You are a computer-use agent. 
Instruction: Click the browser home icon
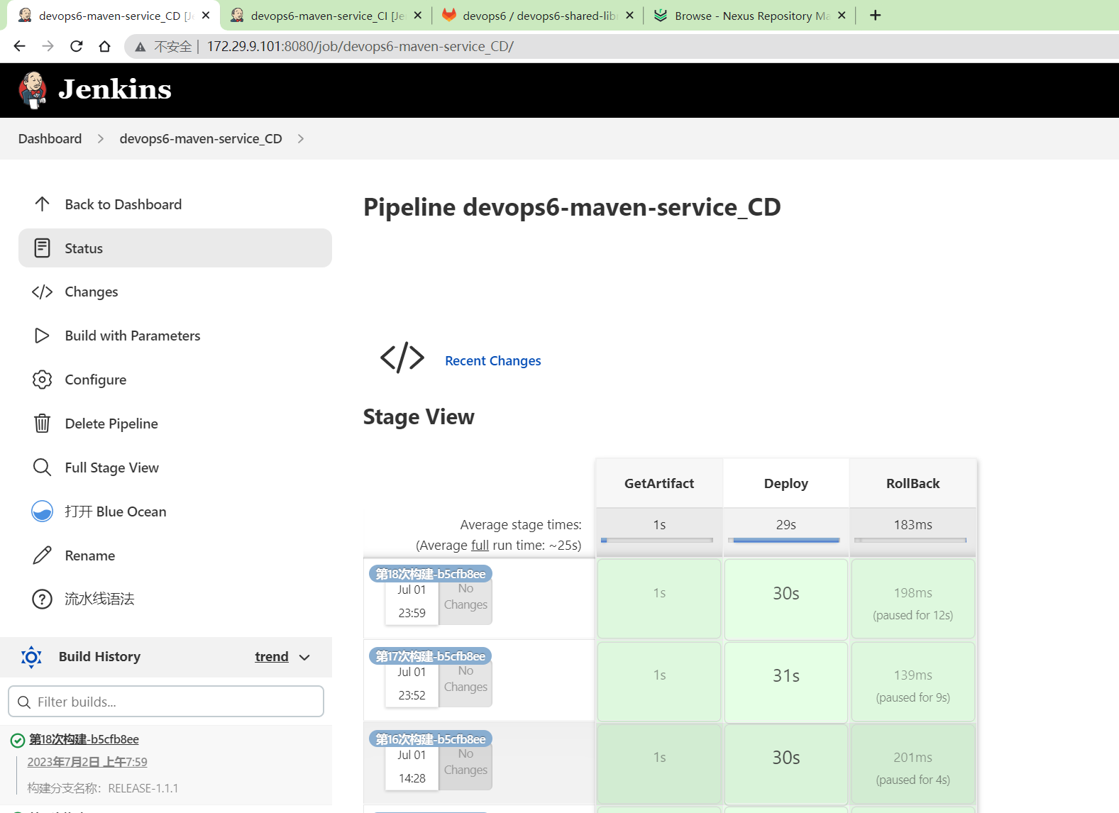104,46
